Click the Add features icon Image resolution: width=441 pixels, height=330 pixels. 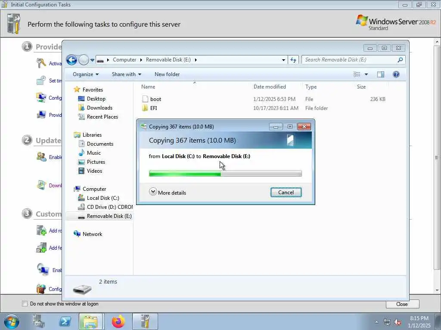(41, 248)
